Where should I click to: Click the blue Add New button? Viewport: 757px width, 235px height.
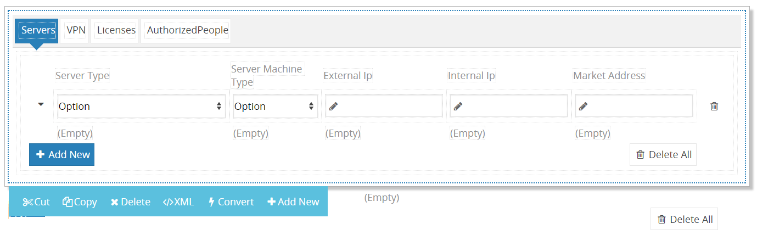click(x=61, y=155)
